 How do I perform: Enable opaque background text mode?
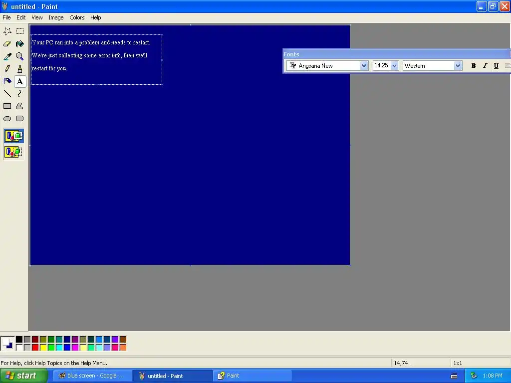[13, 136]
